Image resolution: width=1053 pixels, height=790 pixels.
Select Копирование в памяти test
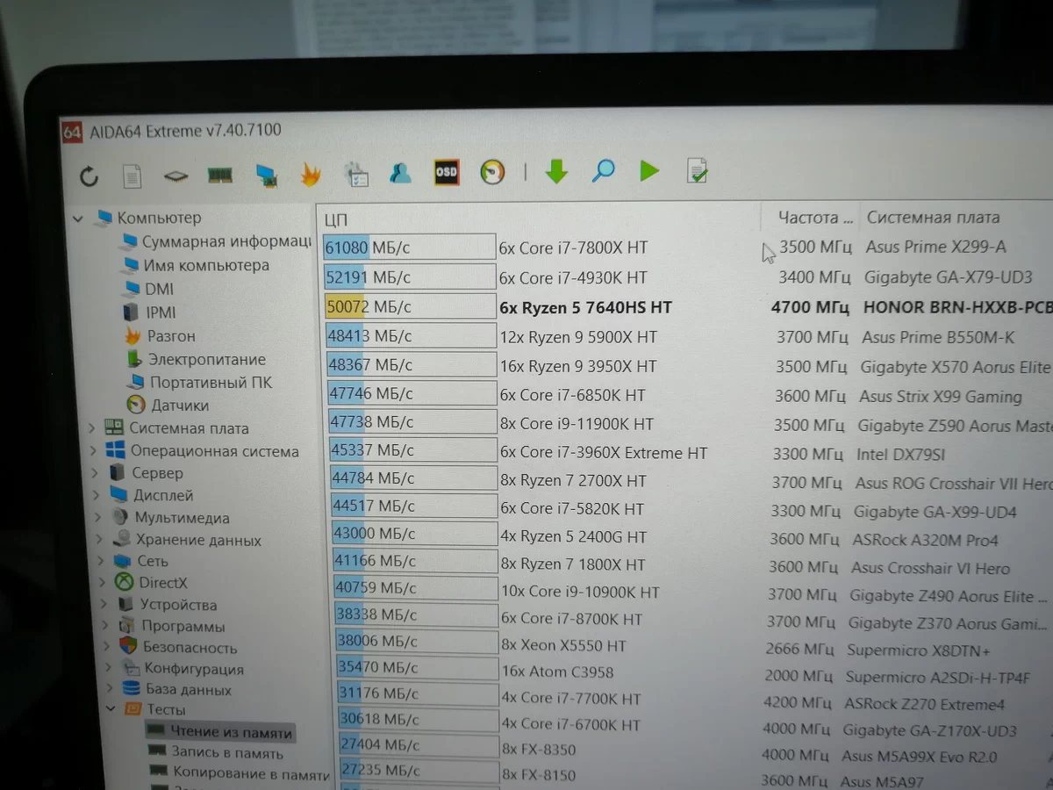click(251, 773)
